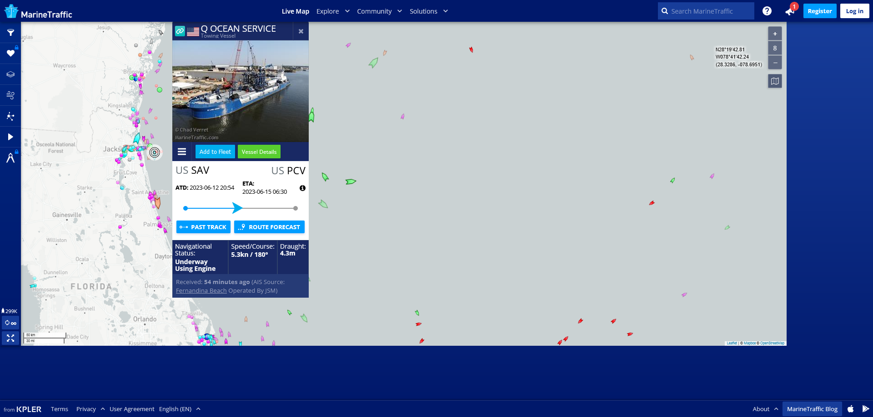Select the tracked vessel target marker near Jacksonville
This screenshot has height=417, width=873.
point(155,152)
